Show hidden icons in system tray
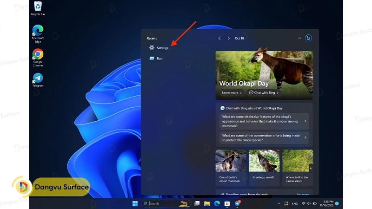 coord(279,203)
